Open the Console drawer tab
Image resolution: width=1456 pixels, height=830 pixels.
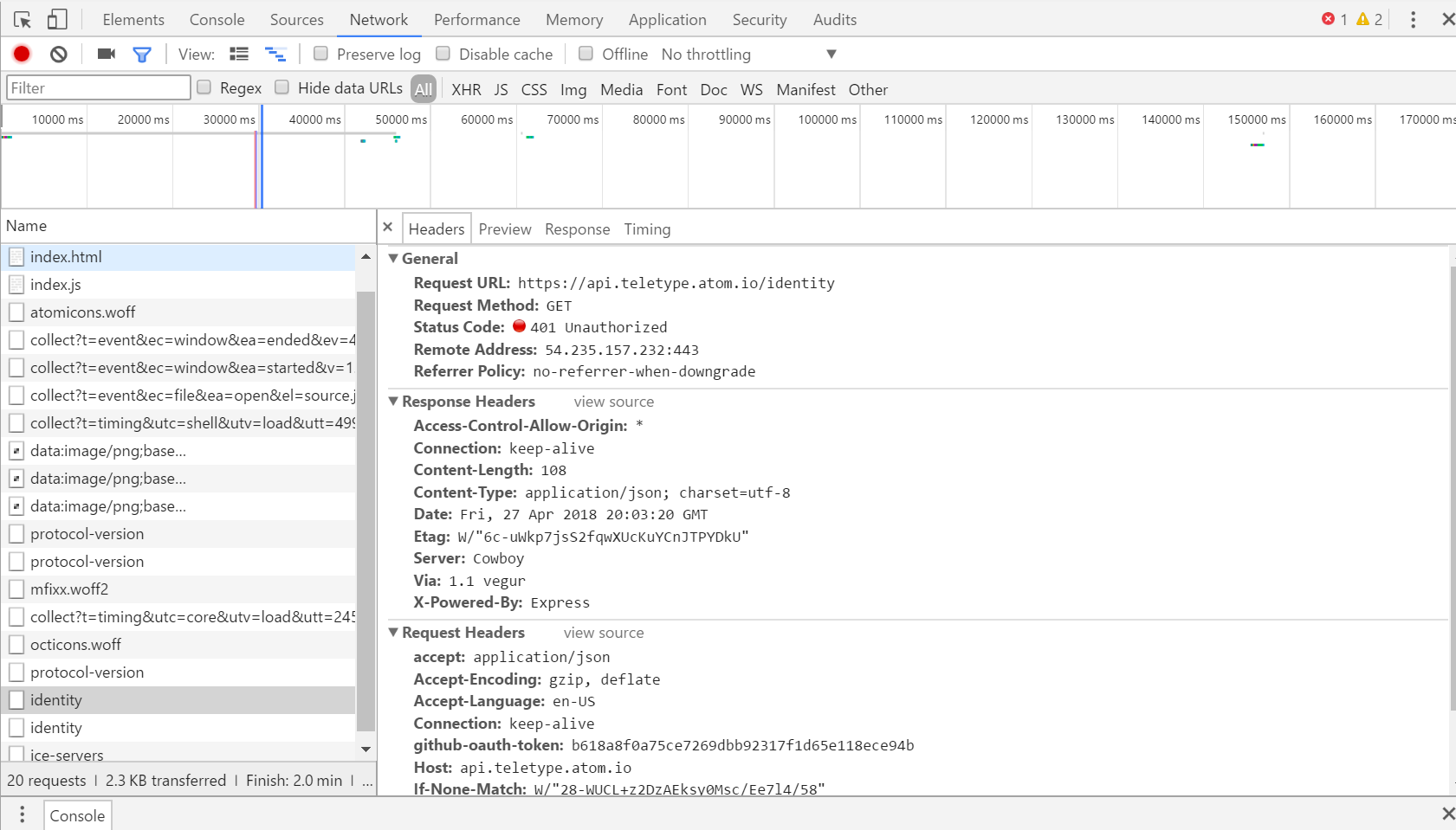click(x=77, y=814)
